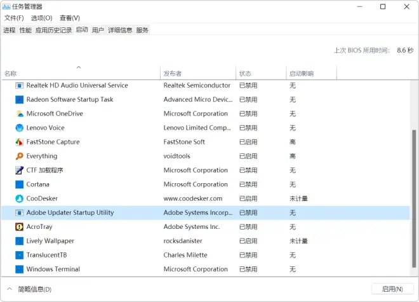Click the Lively Wallpaper icon

[20, 241]
